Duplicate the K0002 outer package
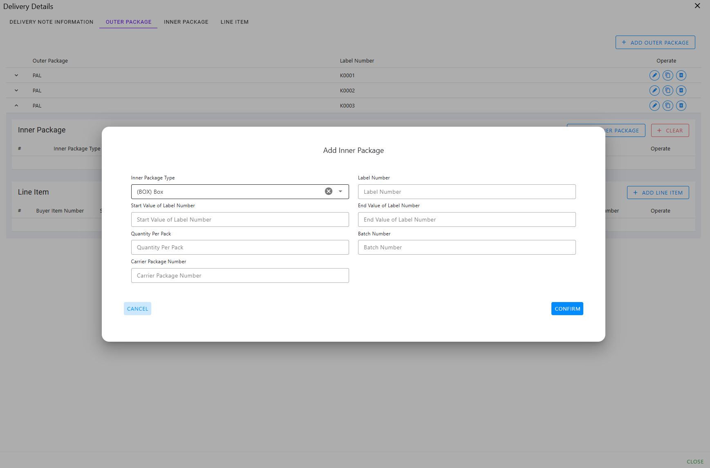 point(667,90)
